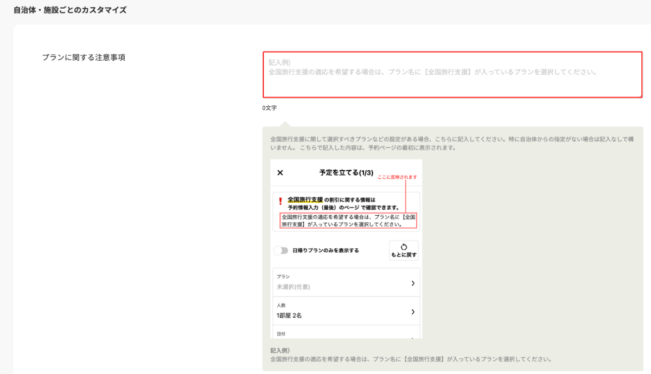Open the 人数 row chevron
The image size is (651, 374).
click(x=413, y=312)
